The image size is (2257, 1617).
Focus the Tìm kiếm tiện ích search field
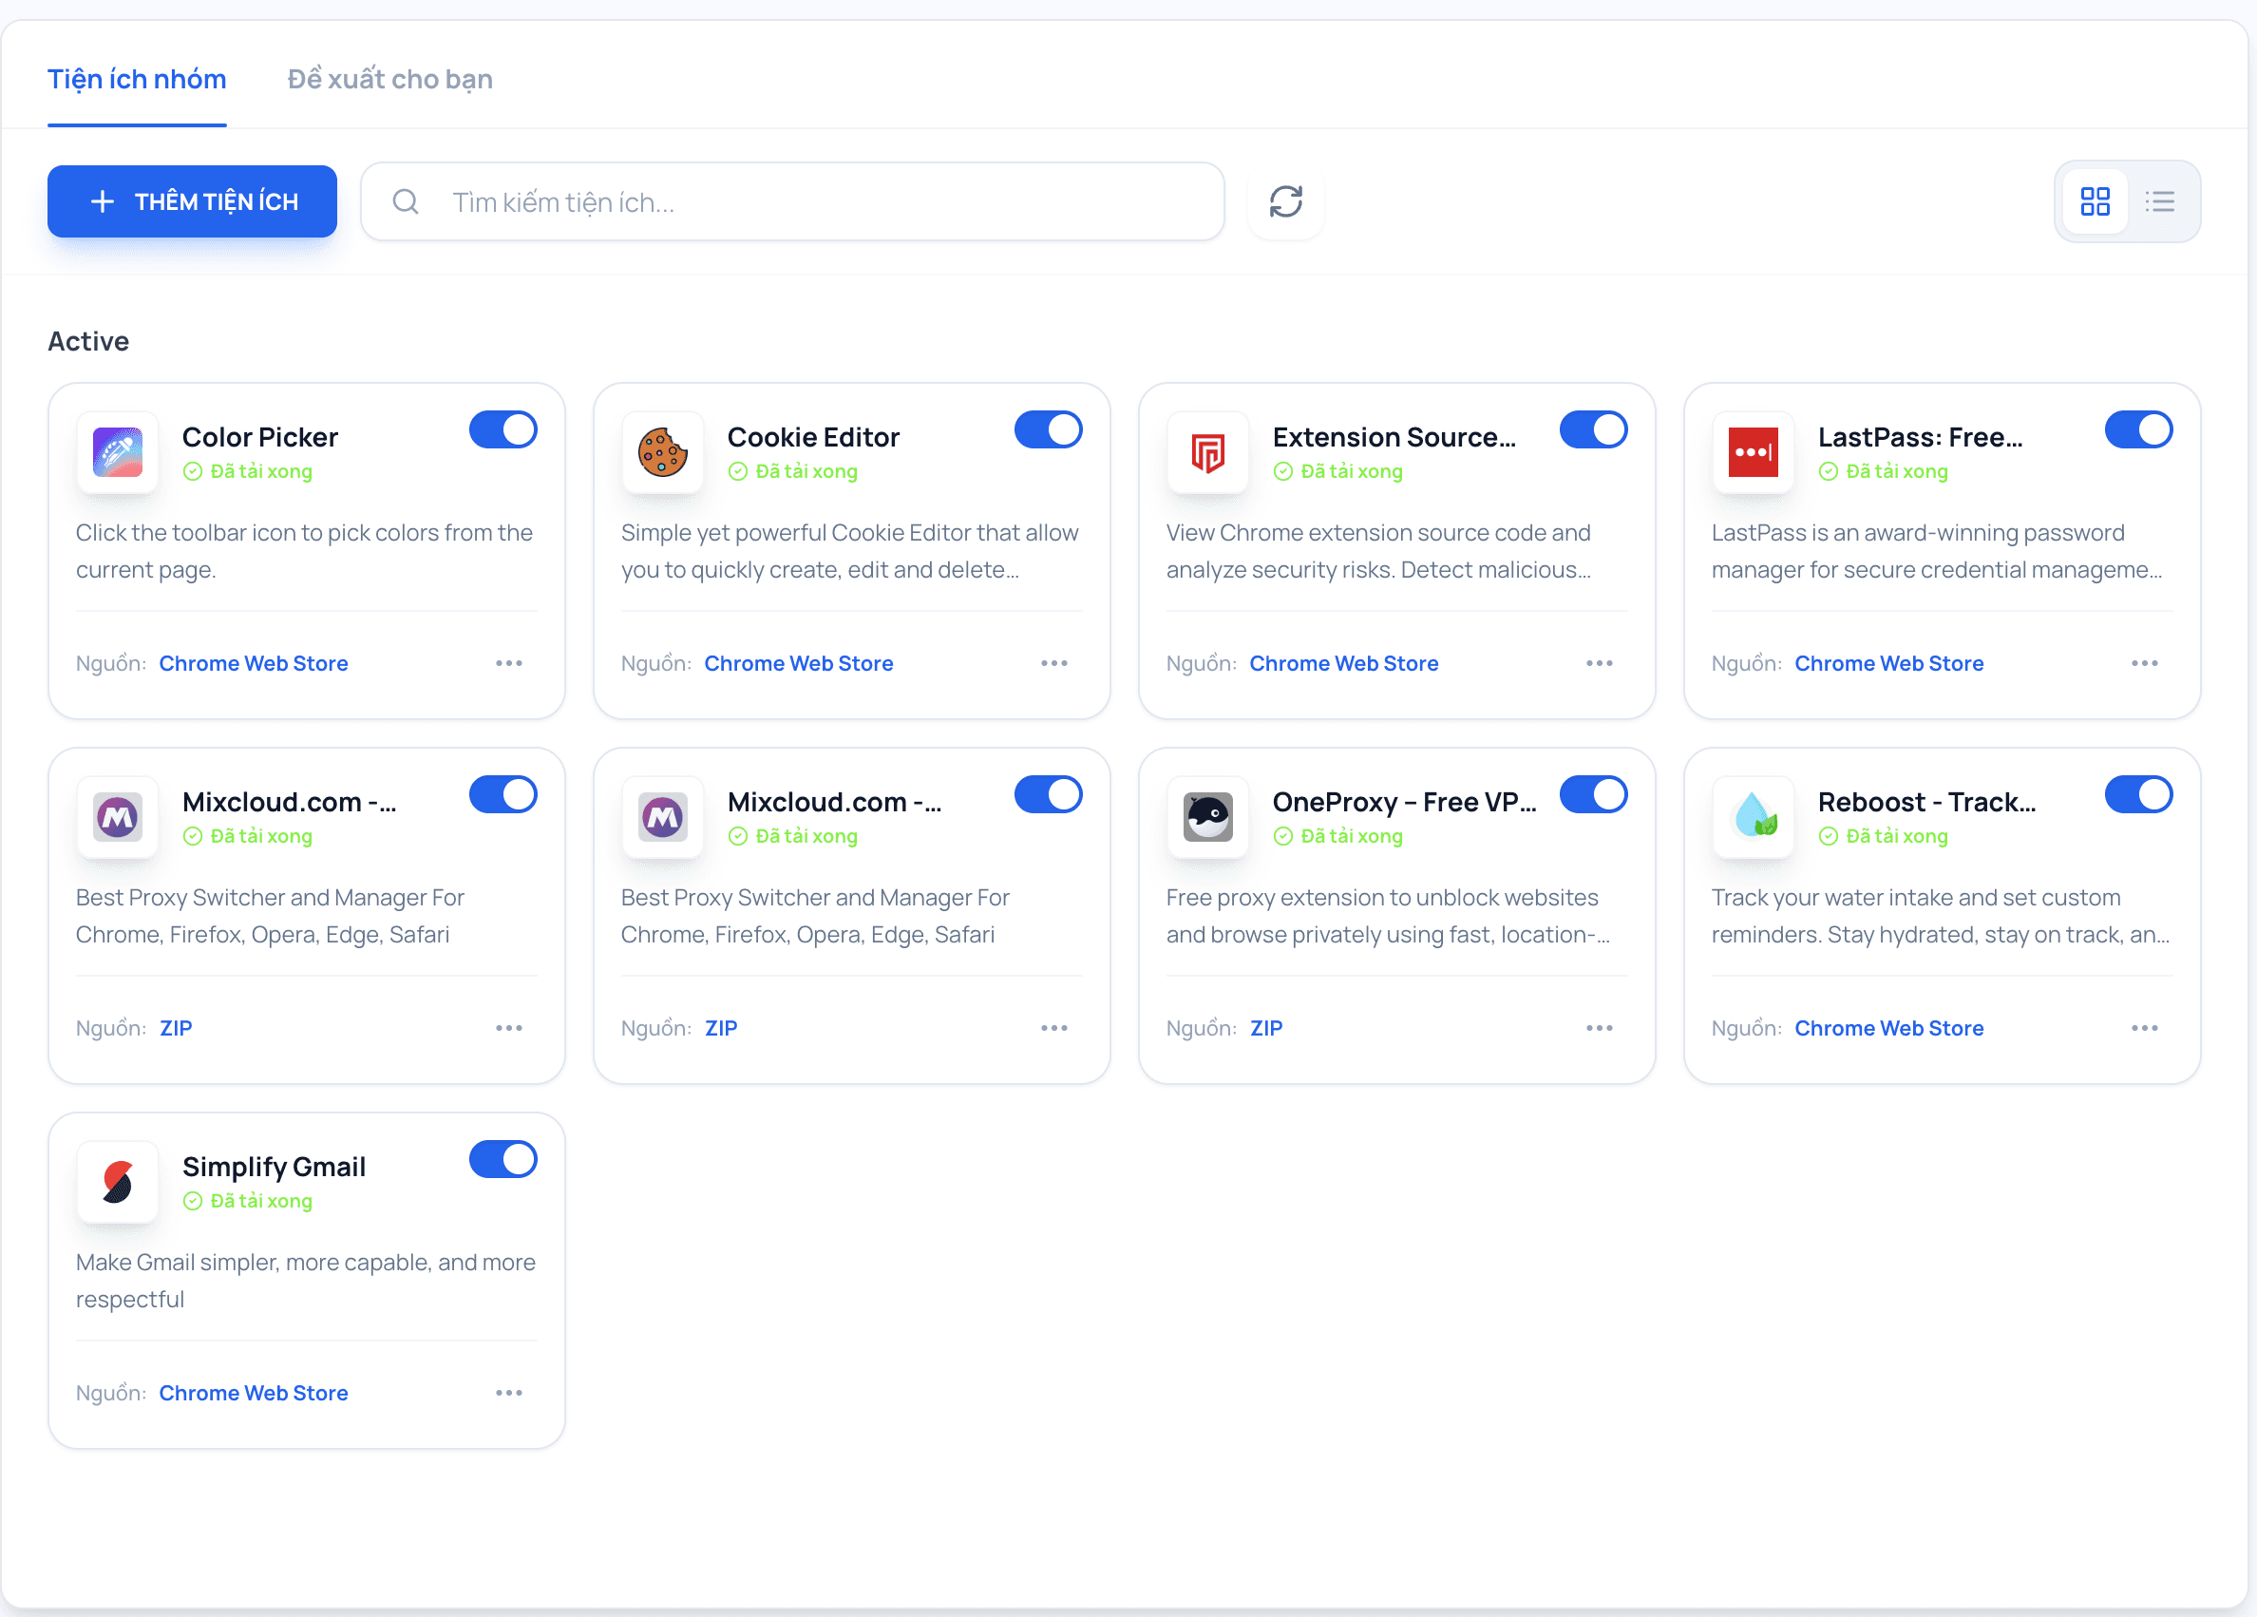792,202
